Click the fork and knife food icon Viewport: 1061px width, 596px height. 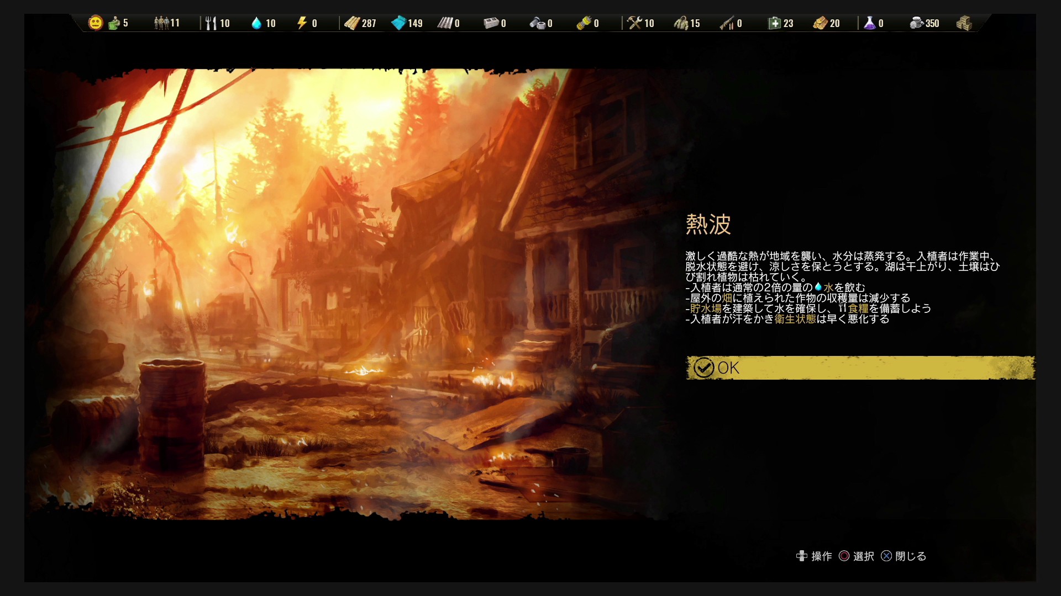[x=211, y=23]
